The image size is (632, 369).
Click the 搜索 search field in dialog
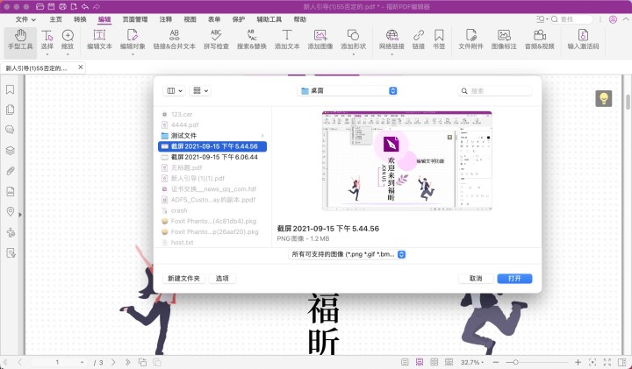pos(494,90)
